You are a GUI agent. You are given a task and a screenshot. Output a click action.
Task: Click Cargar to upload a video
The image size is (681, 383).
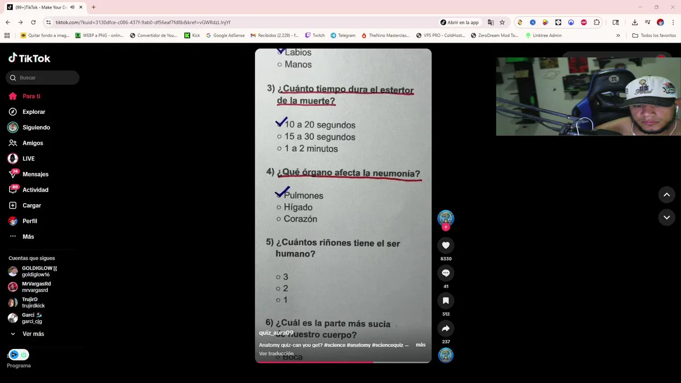pyautogui.click(x=24, y=205)
